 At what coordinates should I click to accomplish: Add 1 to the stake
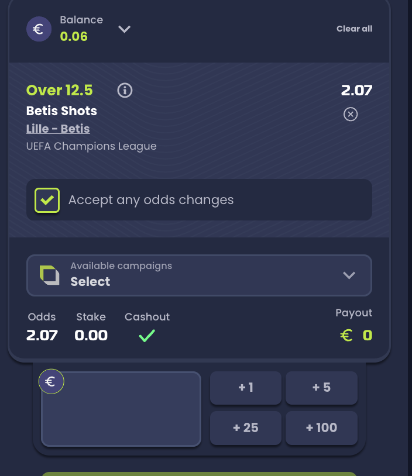coord(245,388)
